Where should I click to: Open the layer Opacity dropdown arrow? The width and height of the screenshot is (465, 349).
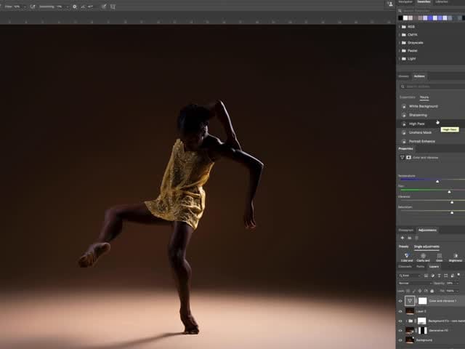tap(458, 284)
